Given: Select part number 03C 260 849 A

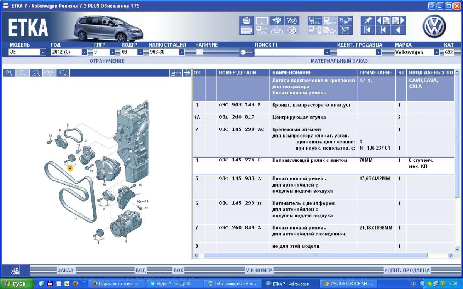Looking at the screenshot, I should (240, 228).
